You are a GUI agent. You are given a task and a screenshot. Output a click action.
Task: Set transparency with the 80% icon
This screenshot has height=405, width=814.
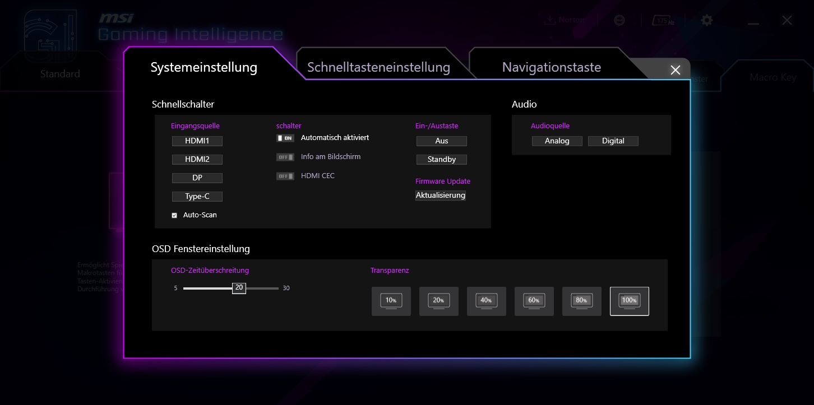tap(582, 301)
